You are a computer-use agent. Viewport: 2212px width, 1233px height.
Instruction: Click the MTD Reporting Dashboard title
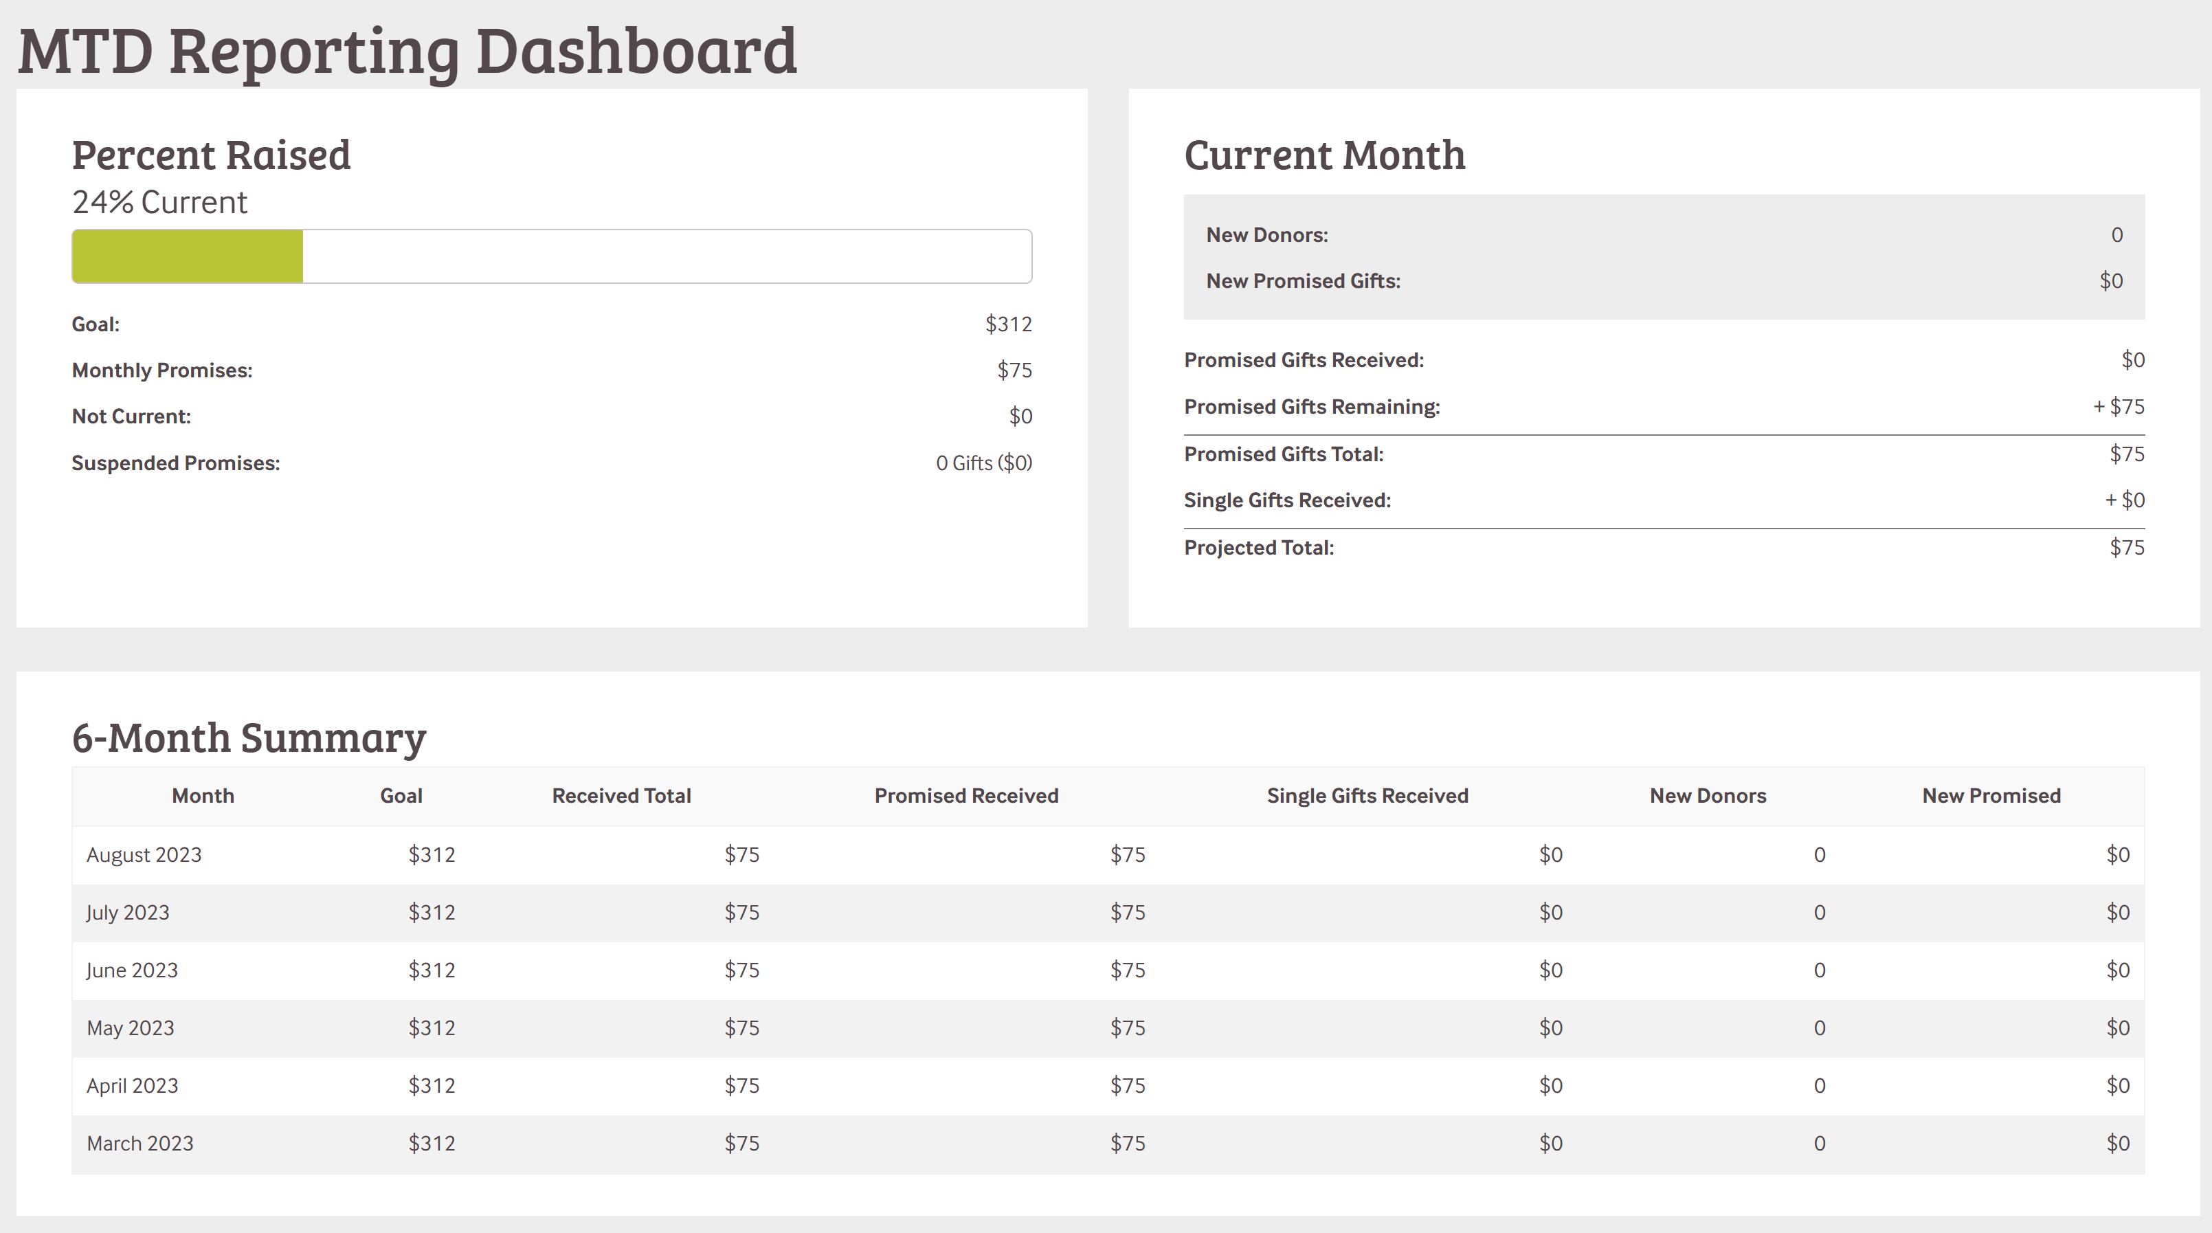point(407,52)
